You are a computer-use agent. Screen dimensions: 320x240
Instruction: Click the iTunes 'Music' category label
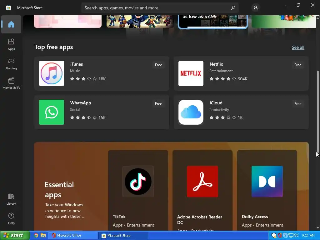[75, 71]
